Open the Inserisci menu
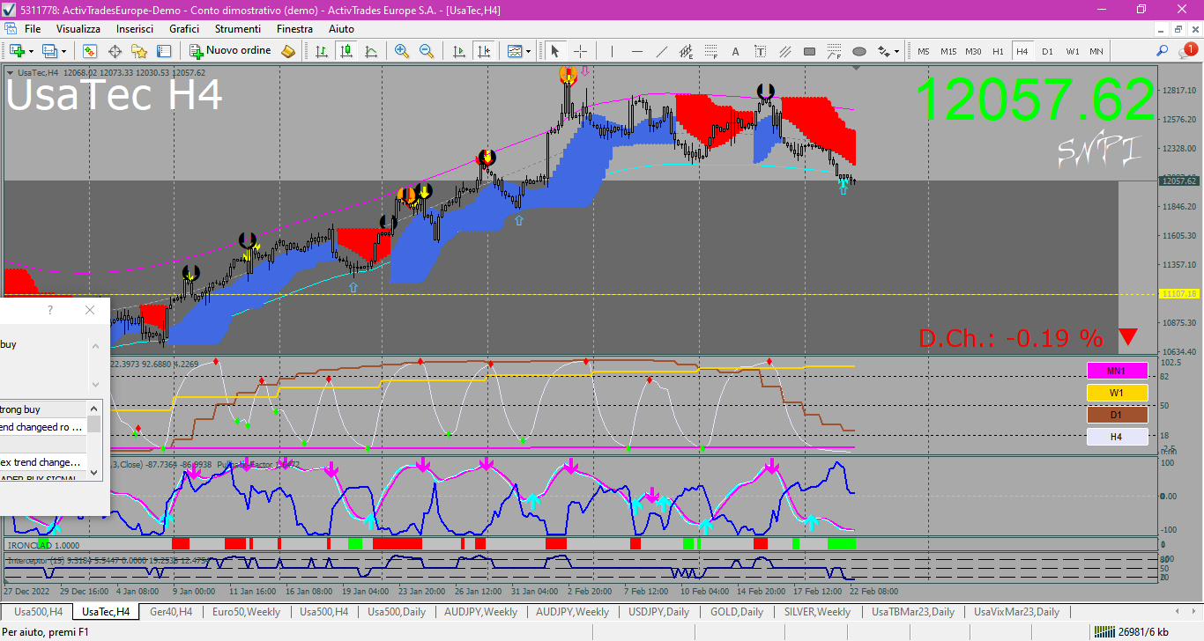This screenshot has width=1204, height=641. (135, 29)
